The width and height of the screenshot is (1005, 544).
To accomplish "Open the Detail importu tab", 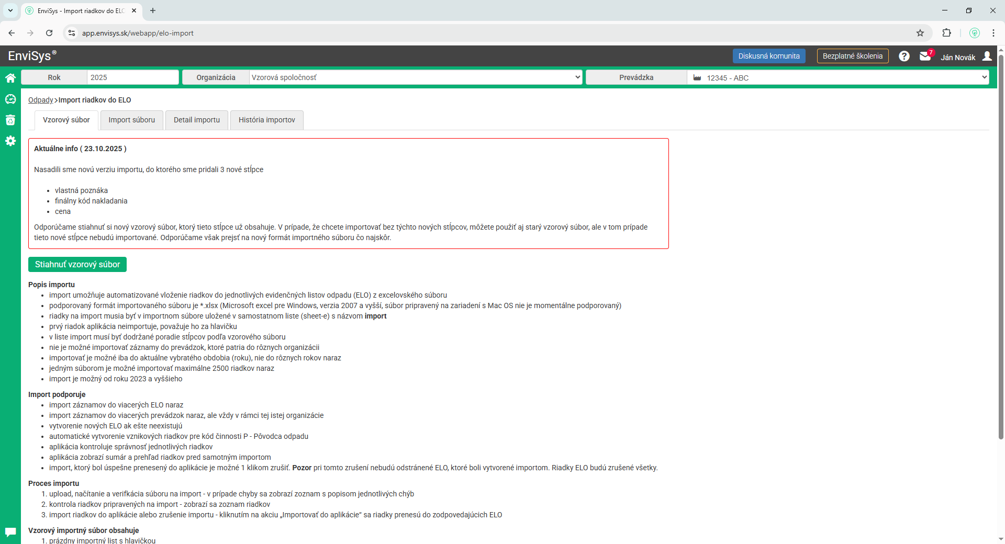I will [197, 120].
